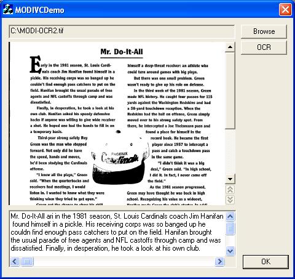Confirm with the OK button
295x279 pixels.
coord(265,262)
